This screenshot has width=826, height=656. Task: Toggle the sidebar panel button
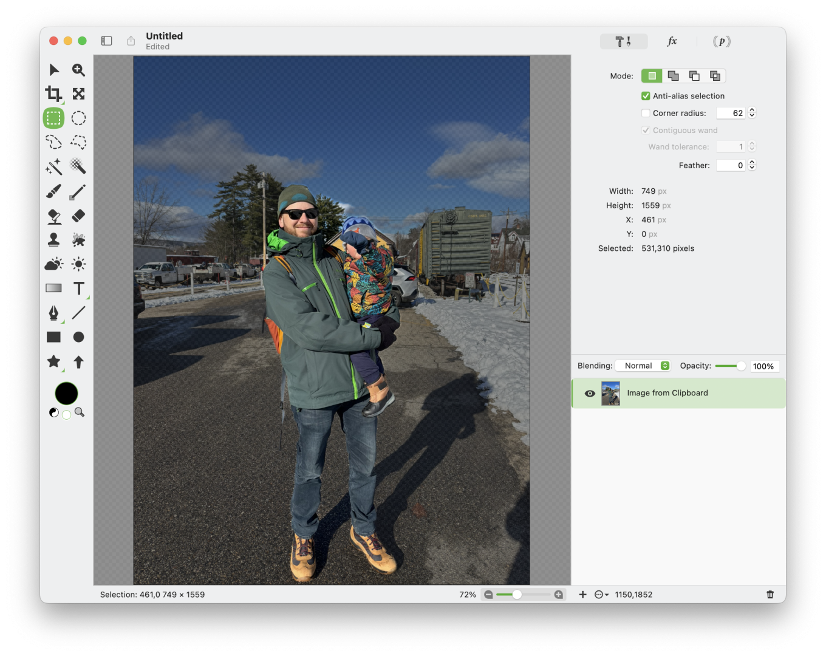106,41
